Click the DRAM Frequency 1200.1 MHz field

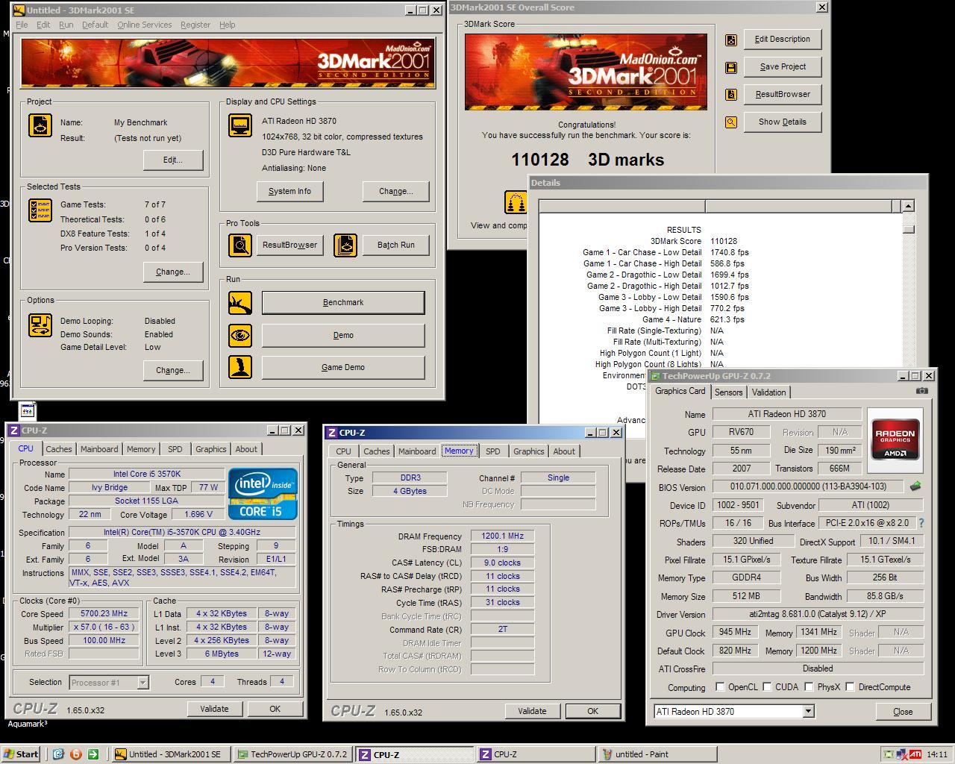pyautogui.click(x=503, y=536)
